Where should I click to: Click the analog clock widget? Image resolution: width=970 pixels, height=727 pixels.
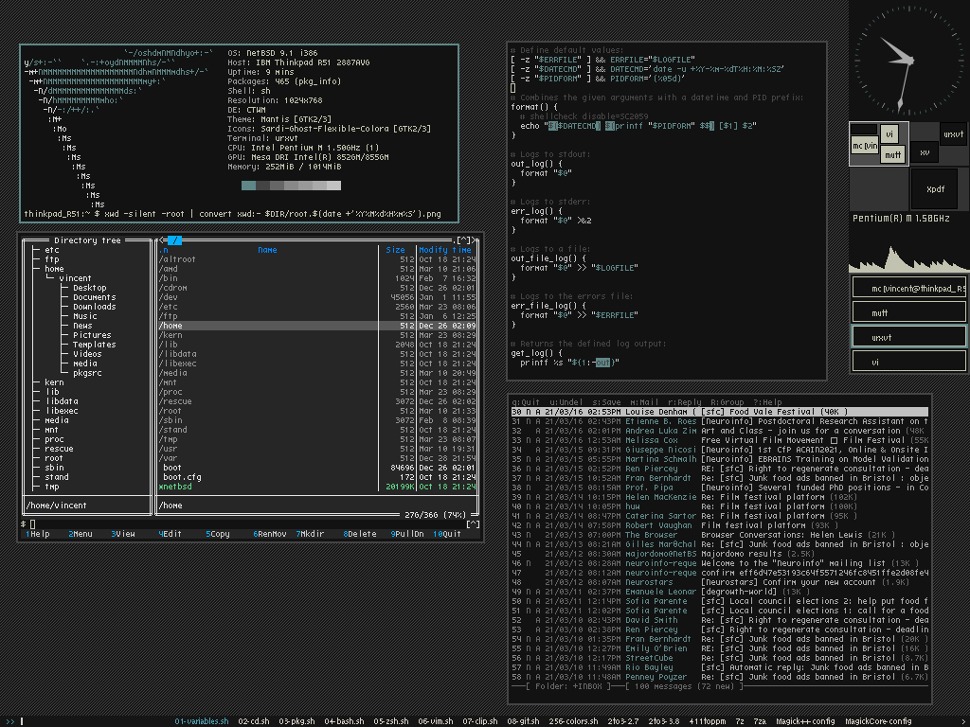(x=908, y=60)
